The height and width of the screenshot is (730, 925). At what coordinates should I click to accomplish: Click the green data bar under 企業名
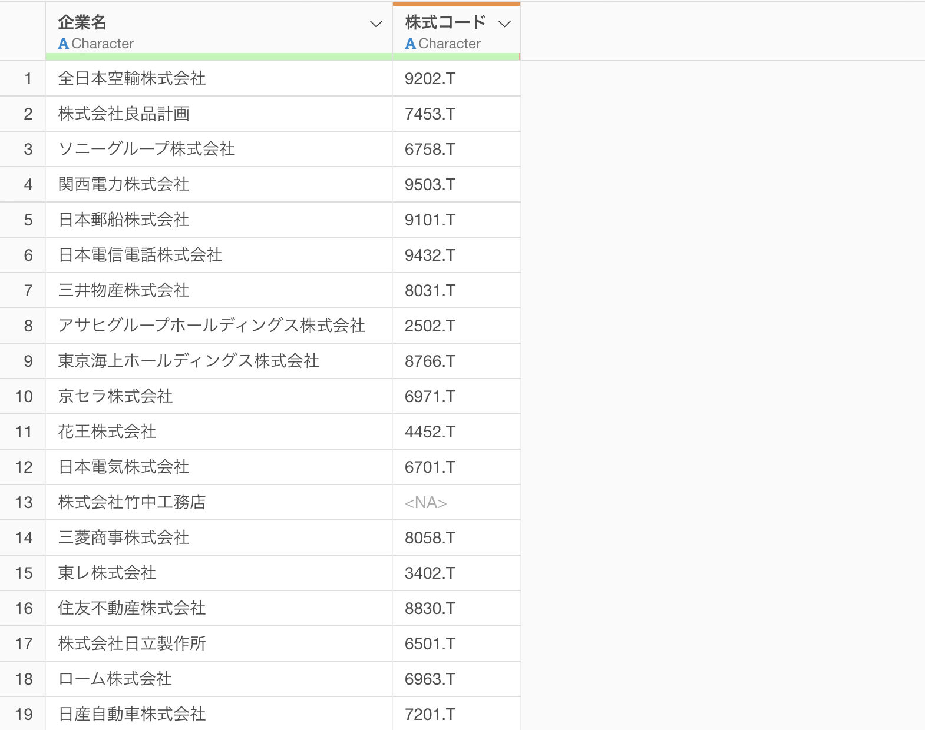point(219,57)
